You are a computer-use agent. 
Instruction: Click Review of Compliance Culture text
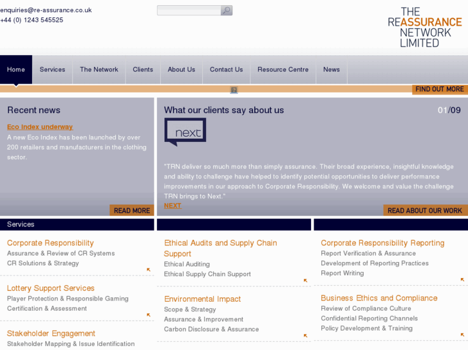pos(366,309)
